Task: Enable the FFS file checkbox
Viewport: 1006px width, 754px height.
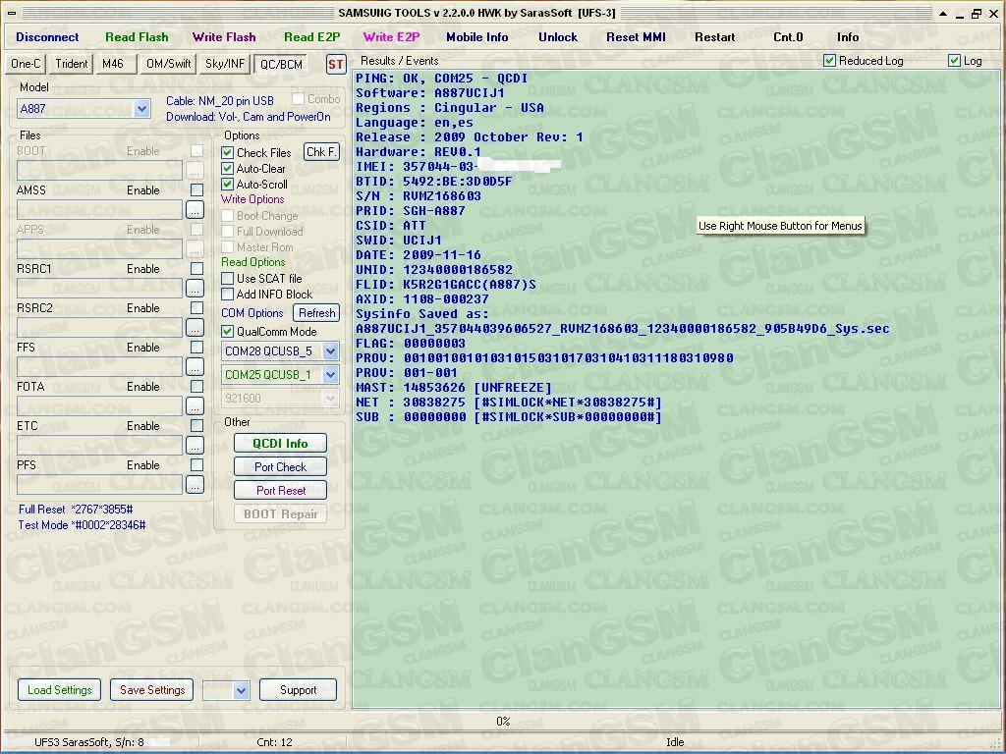Action: coord(196,348)
